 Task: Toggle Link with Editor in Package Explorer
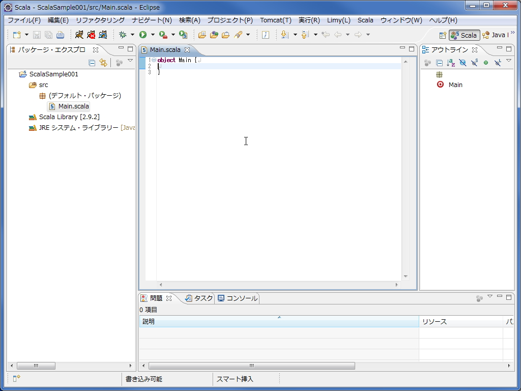click(103, 63)
